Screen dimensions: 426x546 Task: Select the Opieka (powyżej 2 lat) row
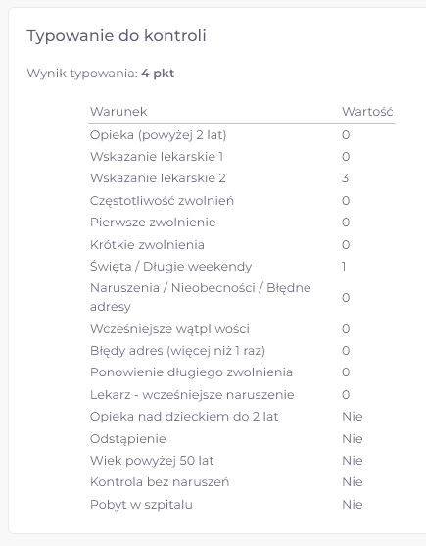point(241,135)
